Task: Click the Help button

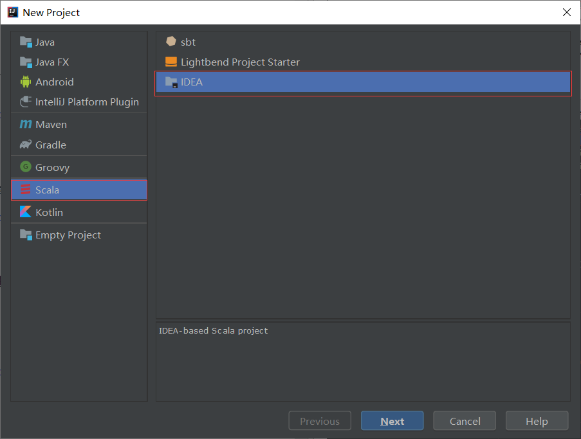Action: coord(537,421)
